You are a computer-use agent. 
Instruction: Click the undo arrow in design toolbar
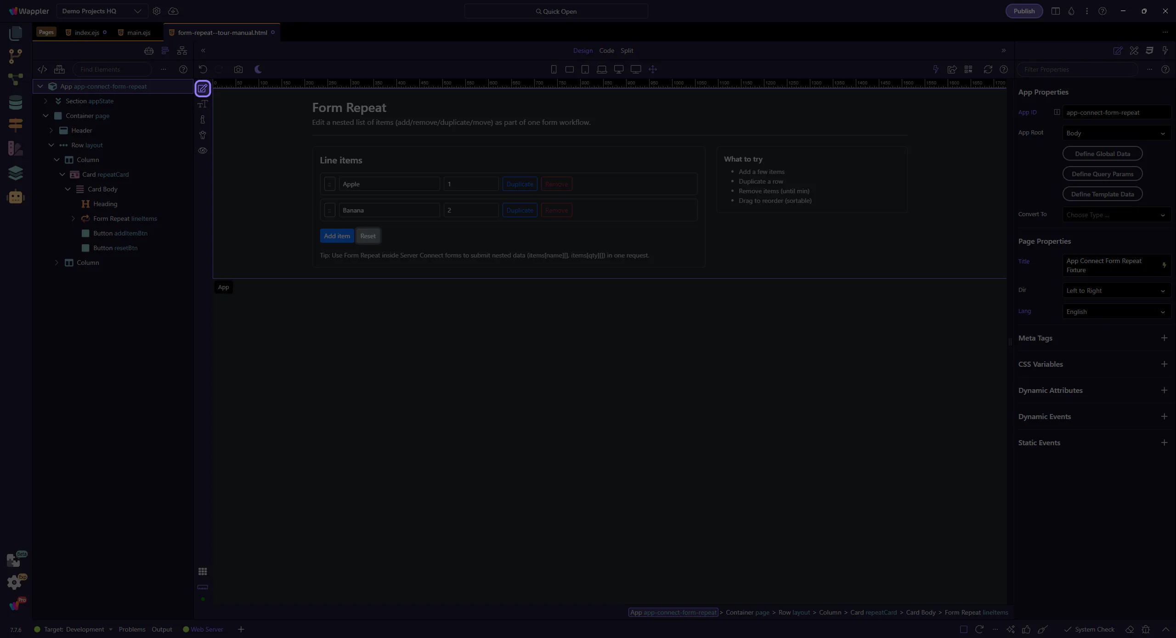tap(203, 69)
